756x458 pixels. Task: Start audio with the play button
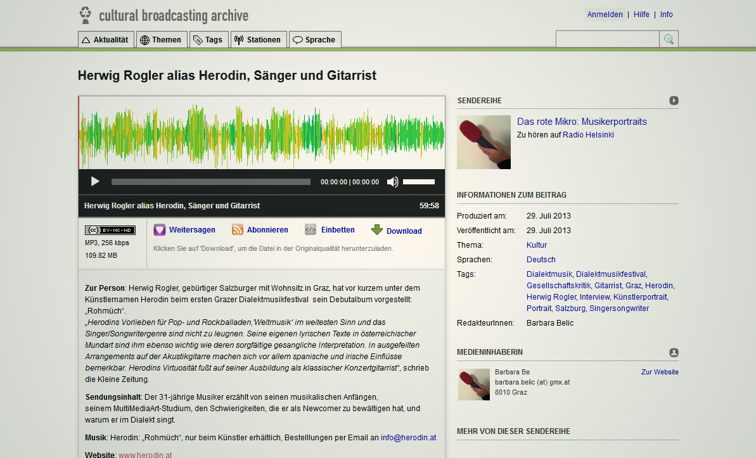(95, 181)
